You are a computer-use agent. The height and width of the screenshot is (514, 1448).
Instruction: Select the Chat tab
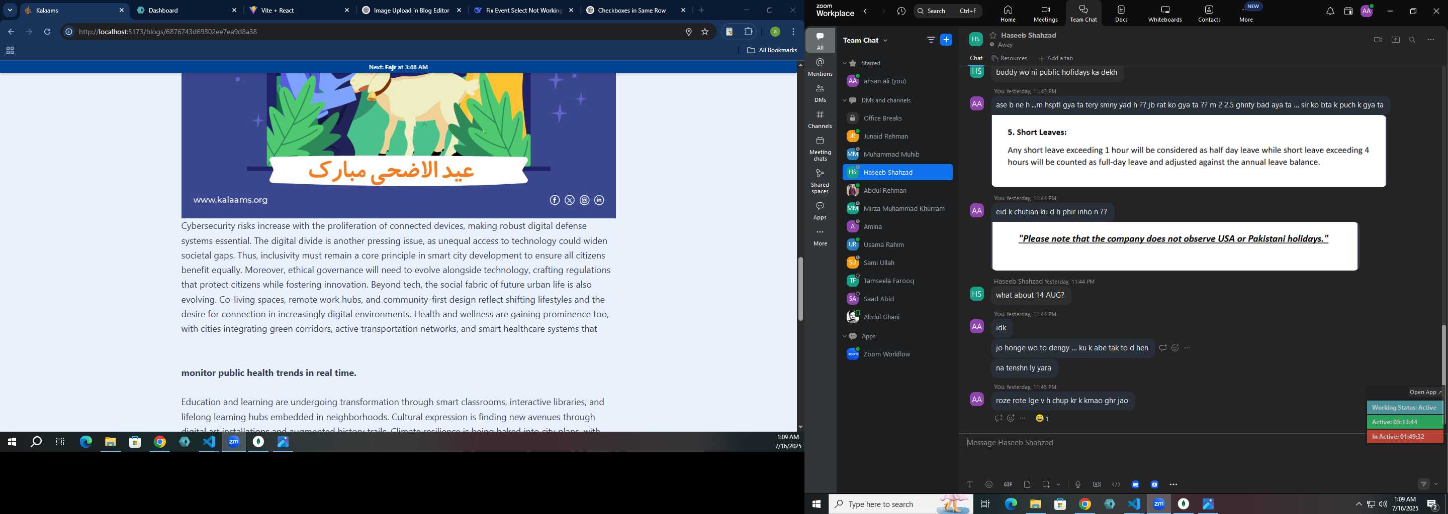976,58
